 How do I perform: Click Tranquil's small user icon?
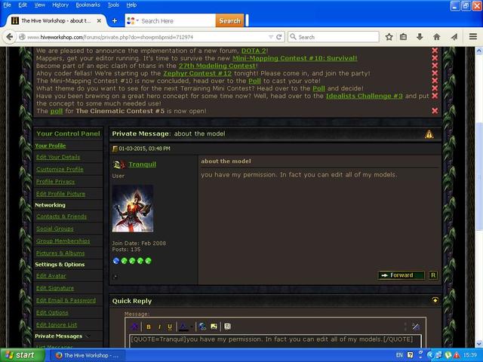pos(119,164)
